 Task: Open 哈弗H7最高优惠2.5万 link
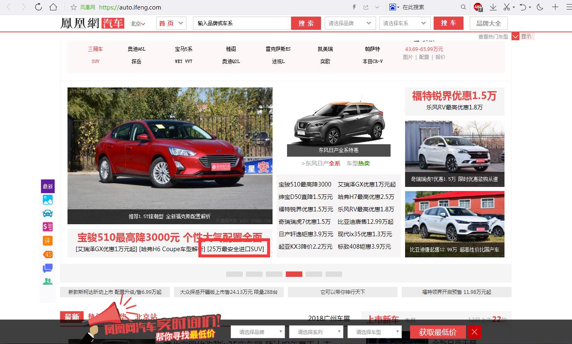(366, 197)
